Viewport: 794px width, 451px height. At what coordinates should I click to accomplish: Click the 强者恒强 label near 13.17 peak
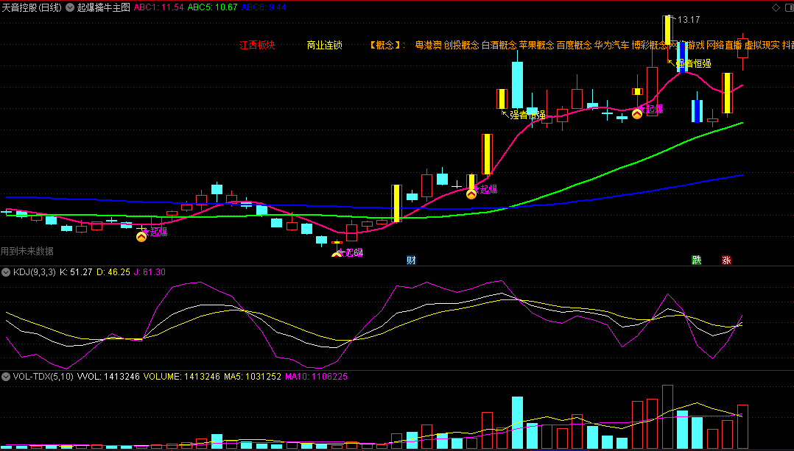[x=693, y=64]
